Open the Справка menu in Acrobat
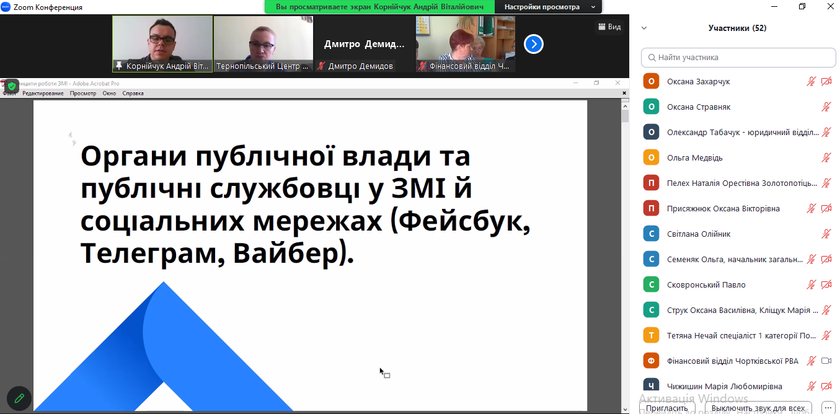This screenshot has height=414, width=840. point(133,94)
